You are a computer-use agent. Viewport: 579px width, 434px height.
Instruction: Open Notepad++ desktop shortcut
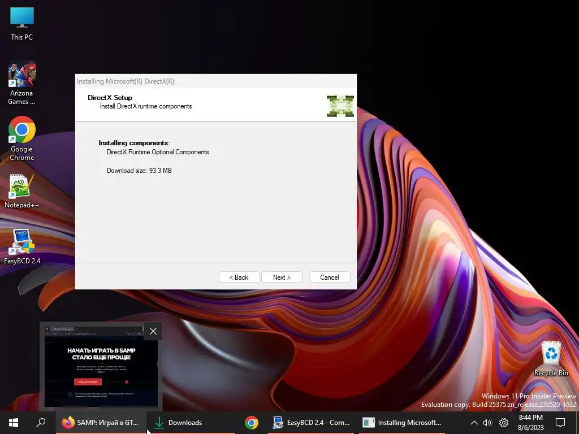[x=22, y=192]
